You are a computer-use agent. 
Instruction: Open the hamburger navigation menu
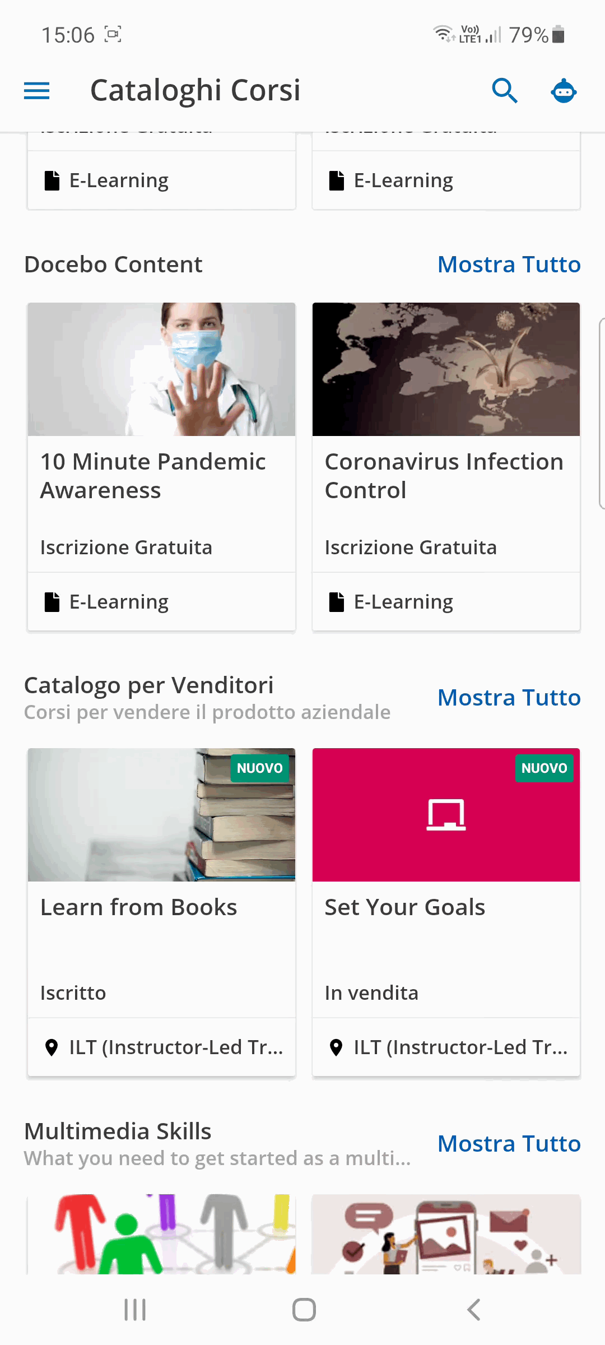[x=37, y=91]
